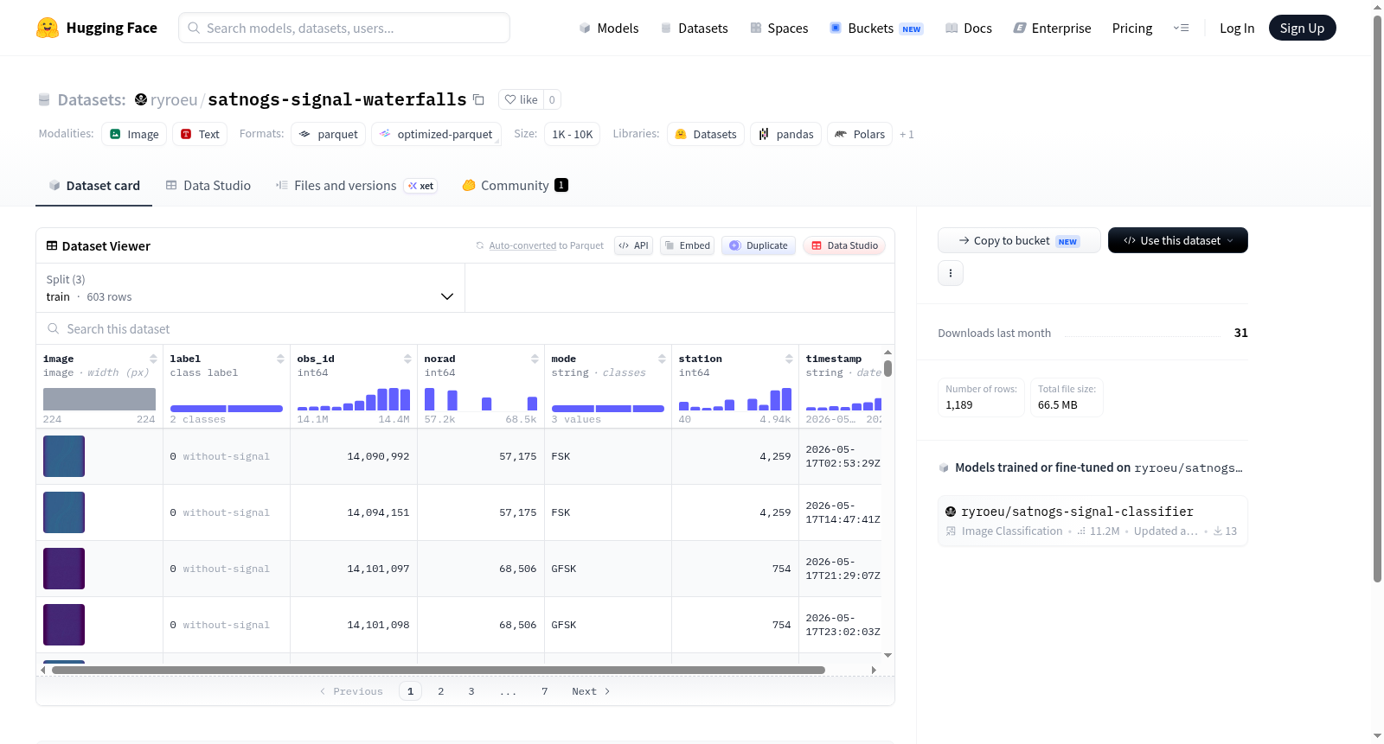Open the Use this dataset dropdown
The height and width of the screenshot is (744, 1384).
coord(1178,240)
